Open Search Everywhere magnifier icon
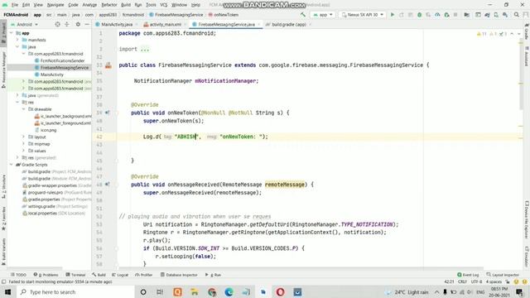This screenshot has width=530, height=298. coord(517,15)
